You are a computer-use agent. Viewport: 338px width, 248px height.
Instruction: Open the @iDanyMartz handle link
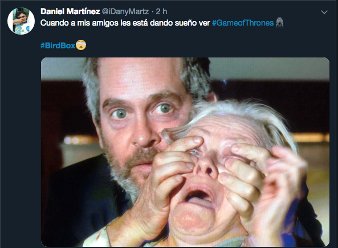(x=125, y=11)
